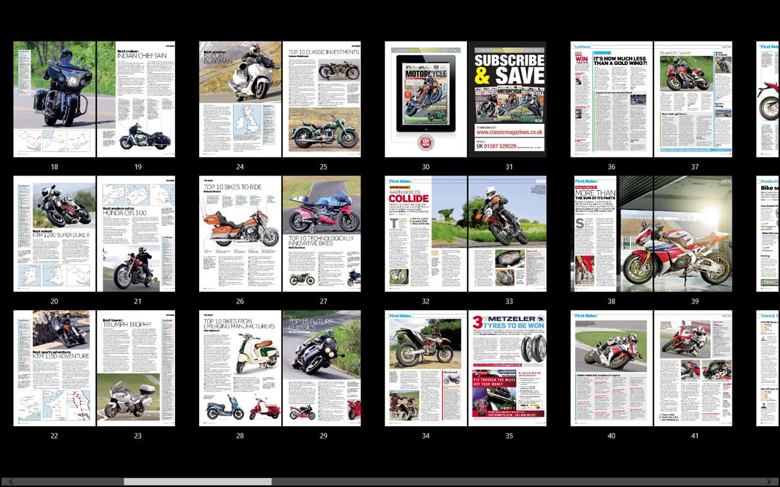780x487 pixels.
Task: Click the page number label '35'
Action: point(509,436)
